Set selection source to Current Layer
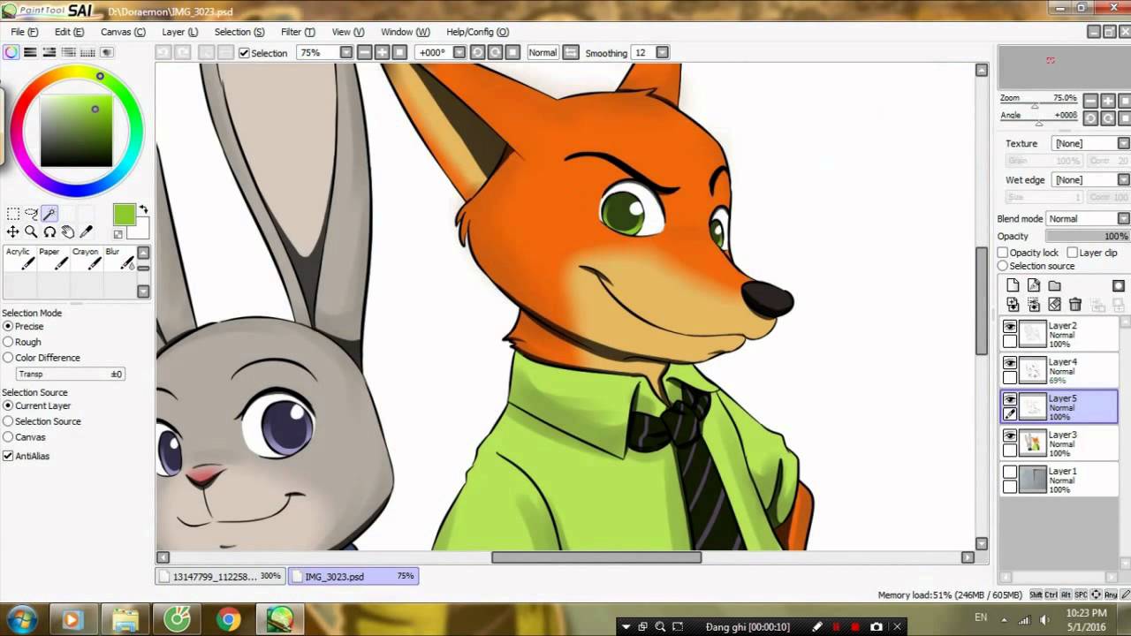This screenshot has height=636, width=1131. pyautogui.click(x=8, y=405)
